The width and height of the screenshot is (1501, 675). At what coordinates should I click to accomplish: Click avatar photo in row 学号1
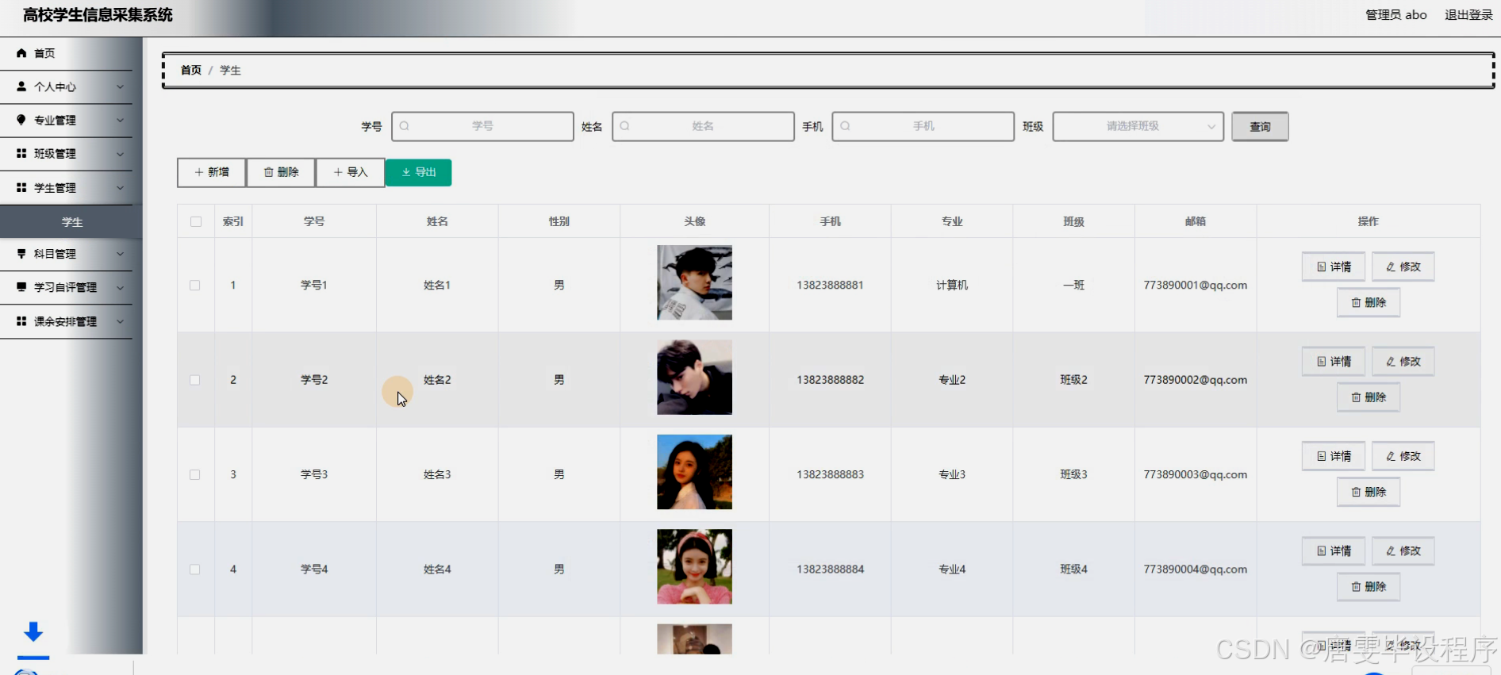point(694,282)
